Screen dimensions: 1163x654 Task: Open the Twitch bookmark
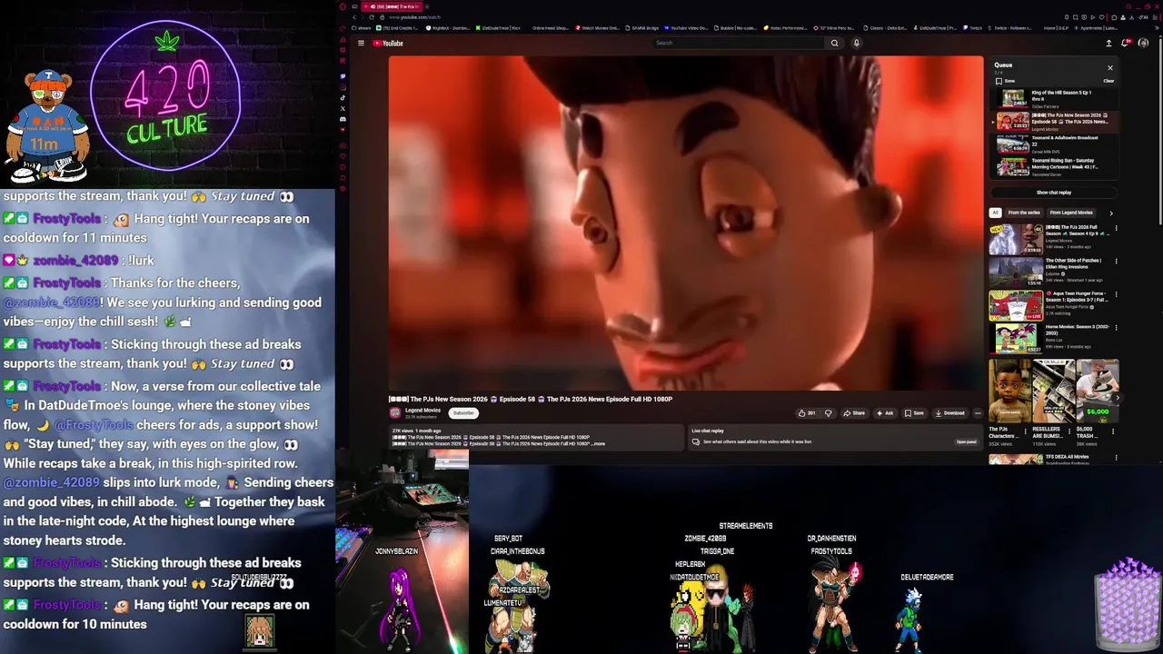[972, 28]
